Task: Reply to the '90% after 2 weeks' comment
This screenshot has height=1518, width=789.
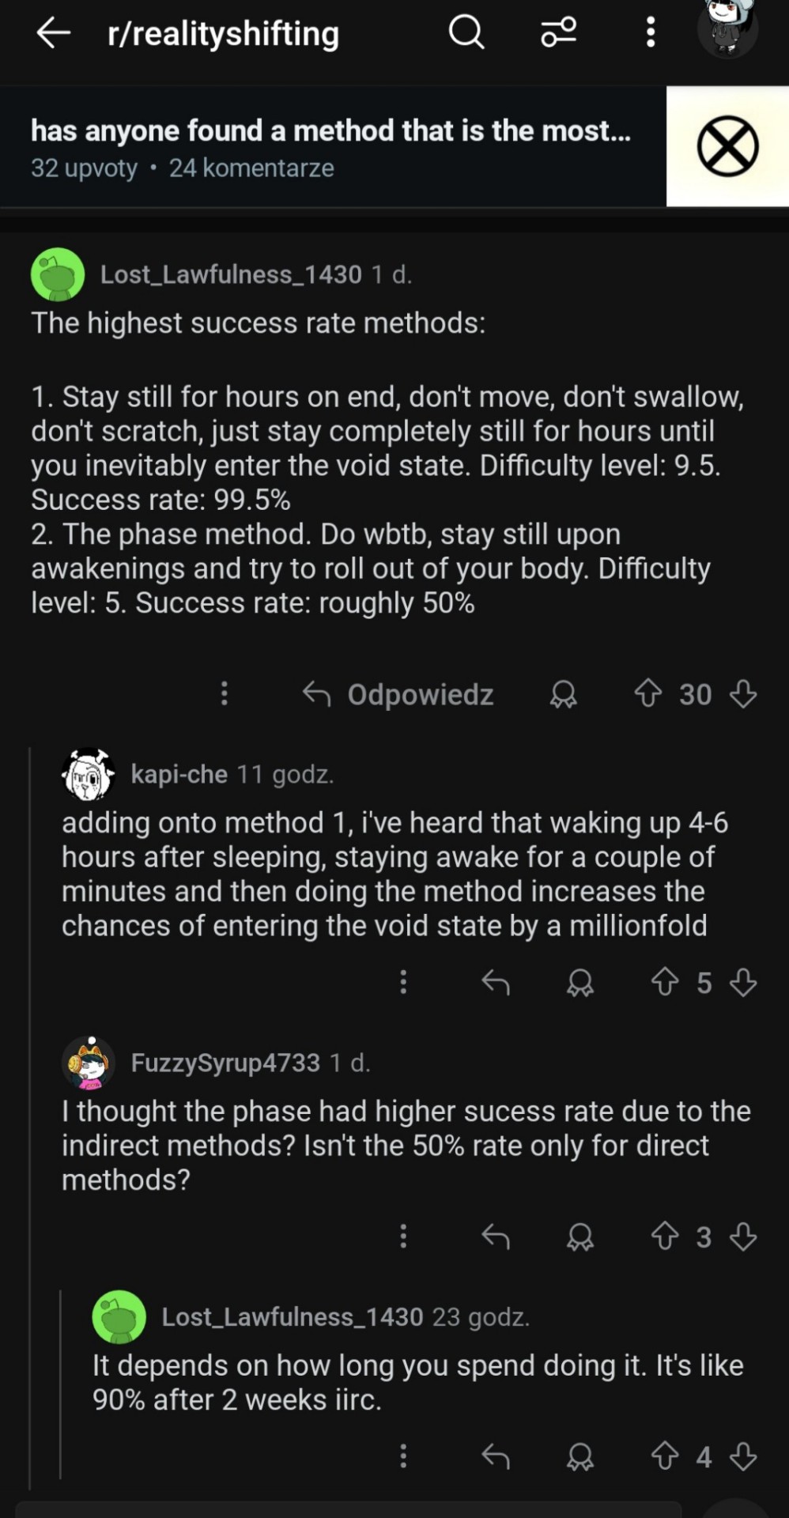Action: (x=496, y=1456)
